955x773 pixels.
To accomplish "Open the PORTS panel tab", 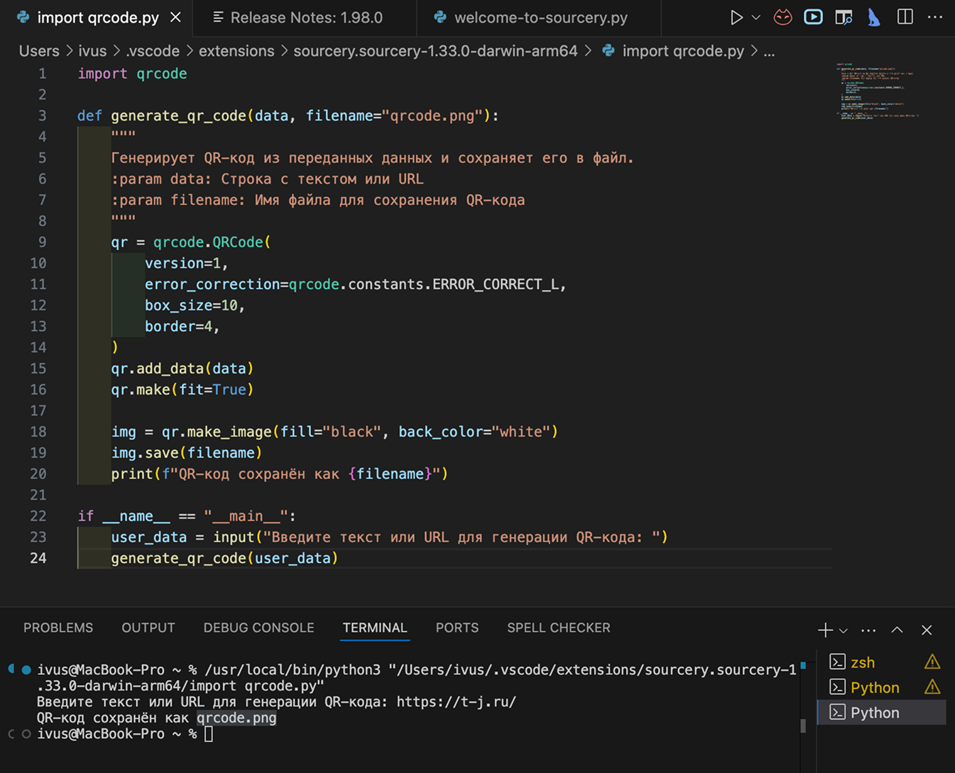I will coord(457,628).
